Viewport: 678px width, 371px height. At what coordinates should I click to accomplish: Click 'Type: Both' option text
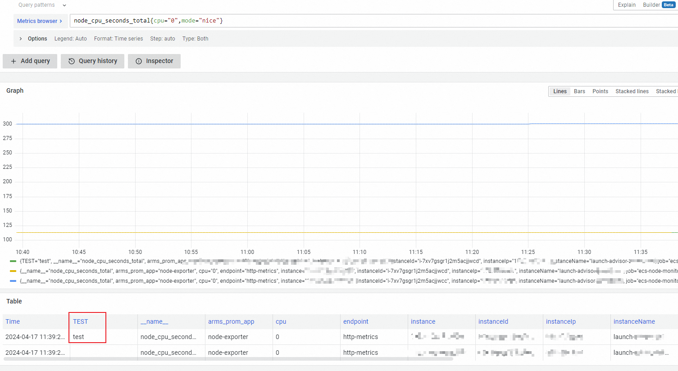(x=196, y=39)
